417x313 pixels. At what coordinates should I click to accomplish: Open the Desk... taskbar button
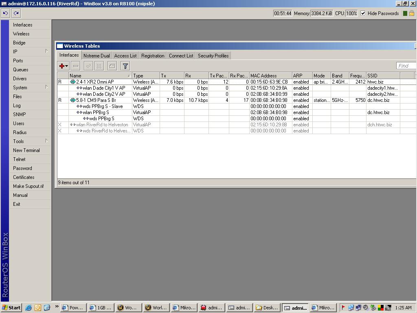point(267,308)
